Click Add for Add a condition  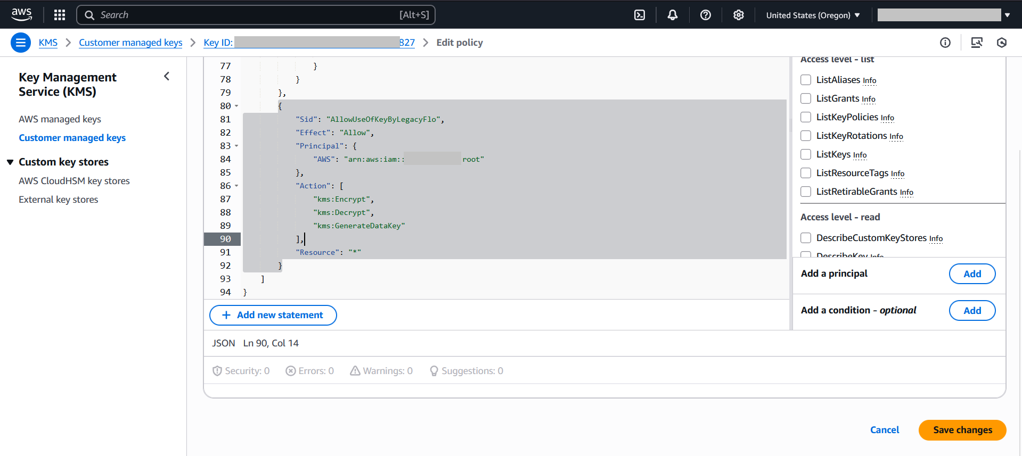click(x=972, y=310)
